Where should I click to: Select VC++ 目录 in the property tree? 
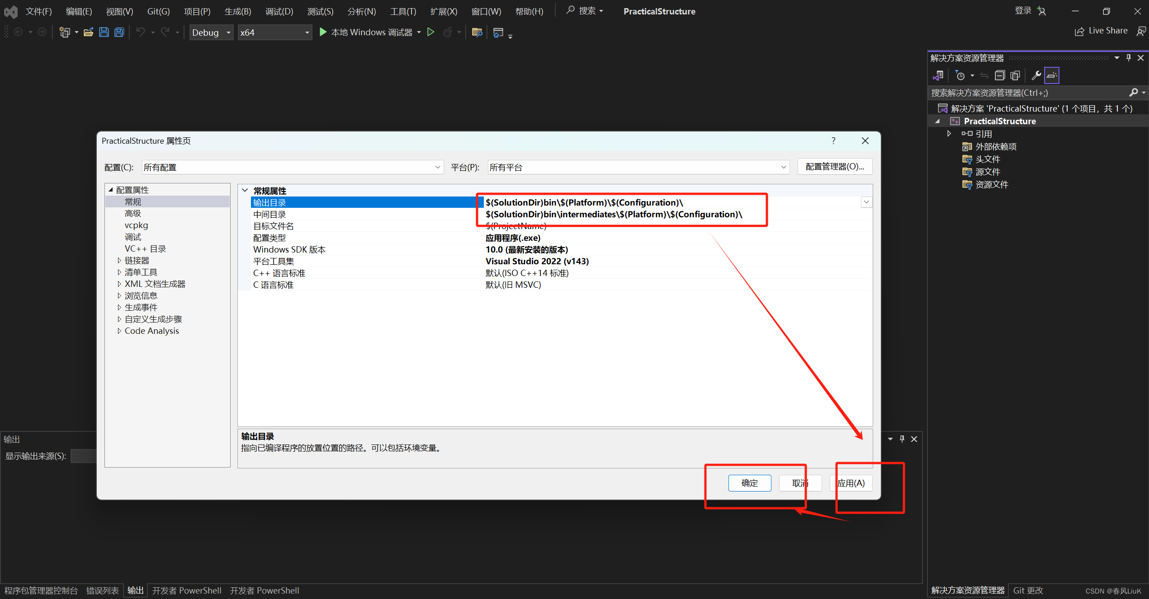[145, 249]
